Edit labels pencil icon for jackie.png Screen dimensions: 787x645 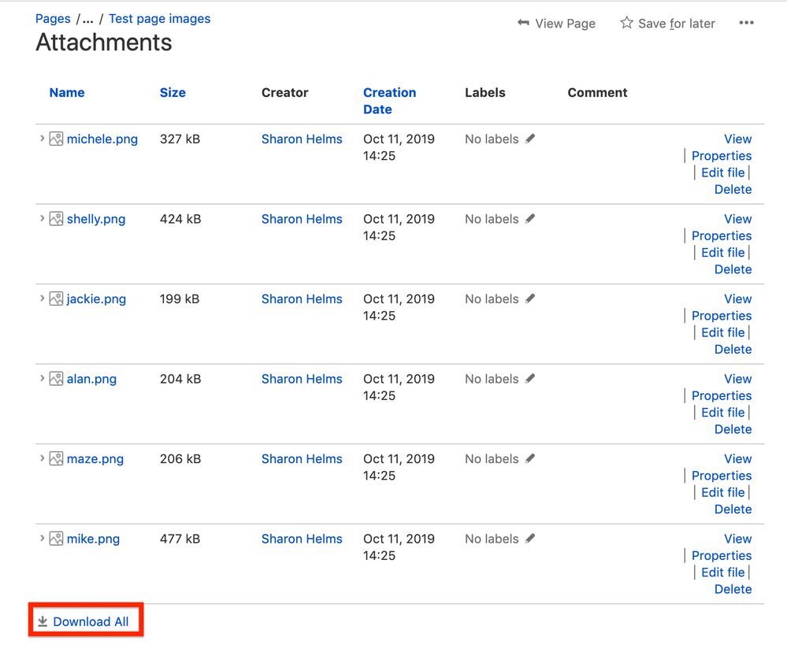click(x=530, y=298)
